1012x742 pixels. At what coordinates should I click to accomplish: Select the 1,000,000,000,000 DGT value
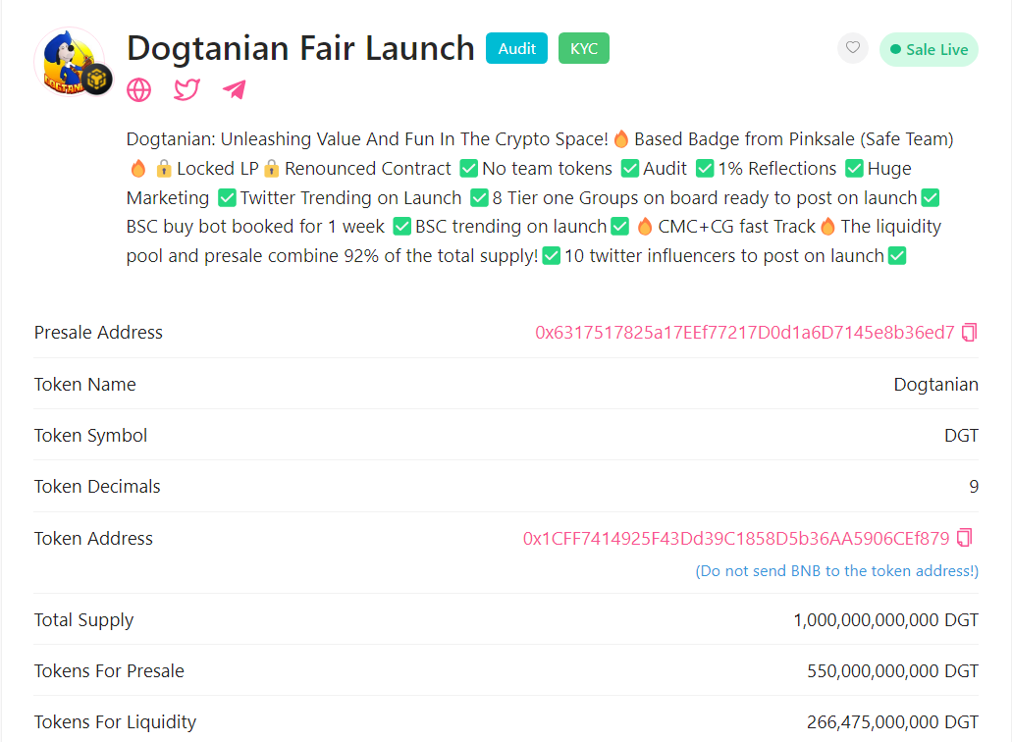point(885,620)
